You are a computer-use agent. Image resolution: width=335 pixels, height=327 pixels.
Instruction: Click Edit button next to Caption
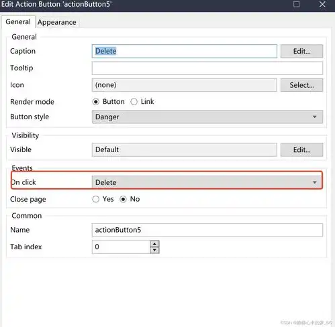click(301, 51)
